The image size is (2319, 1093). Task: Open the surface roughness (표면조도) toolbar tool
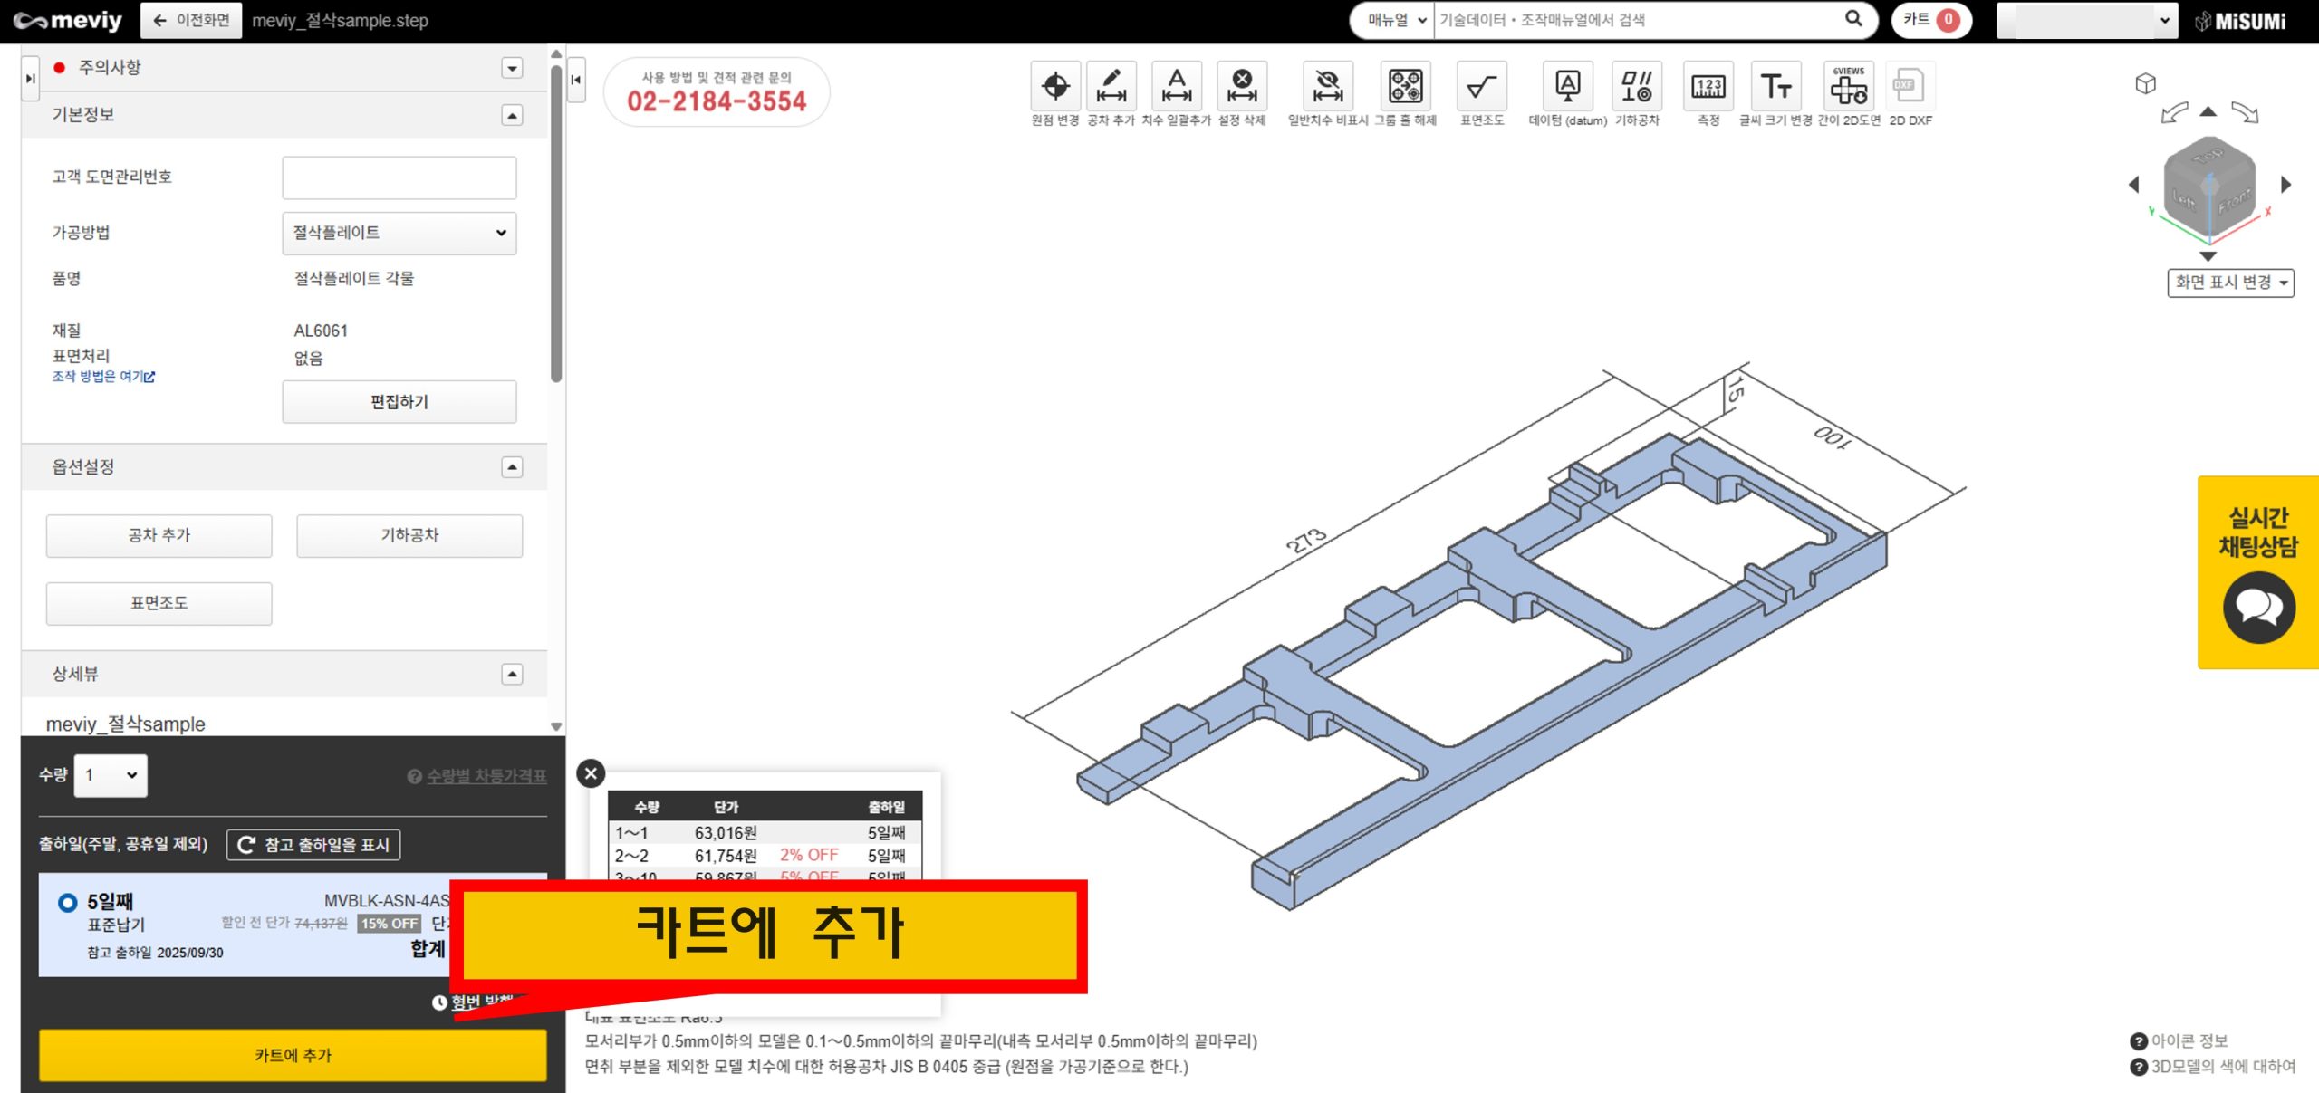tap(1481, 87)
